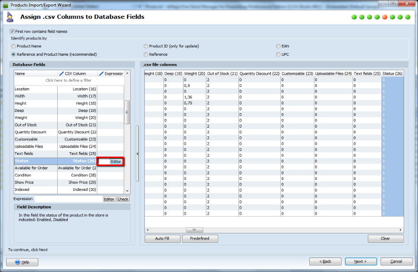Click the 'Deep (19)' csv column header
Image resolution: width=418 pixels, height=272 pixels.
click(173, 74)
